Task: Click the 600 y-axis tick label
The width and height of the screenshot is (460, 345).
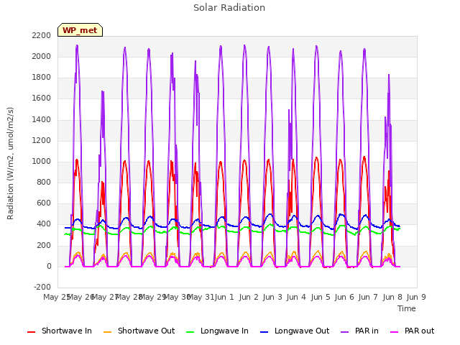Action: pos(44,203)
